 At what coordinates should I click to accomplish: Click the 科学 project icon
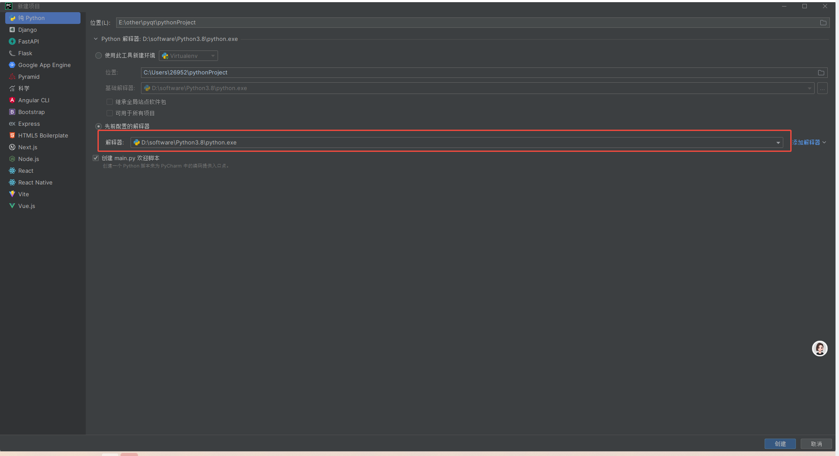coord(12,88)
